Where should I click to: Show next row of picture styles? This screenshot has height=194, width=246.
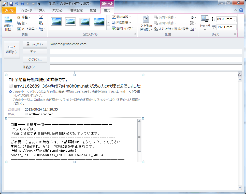(108, 23)
